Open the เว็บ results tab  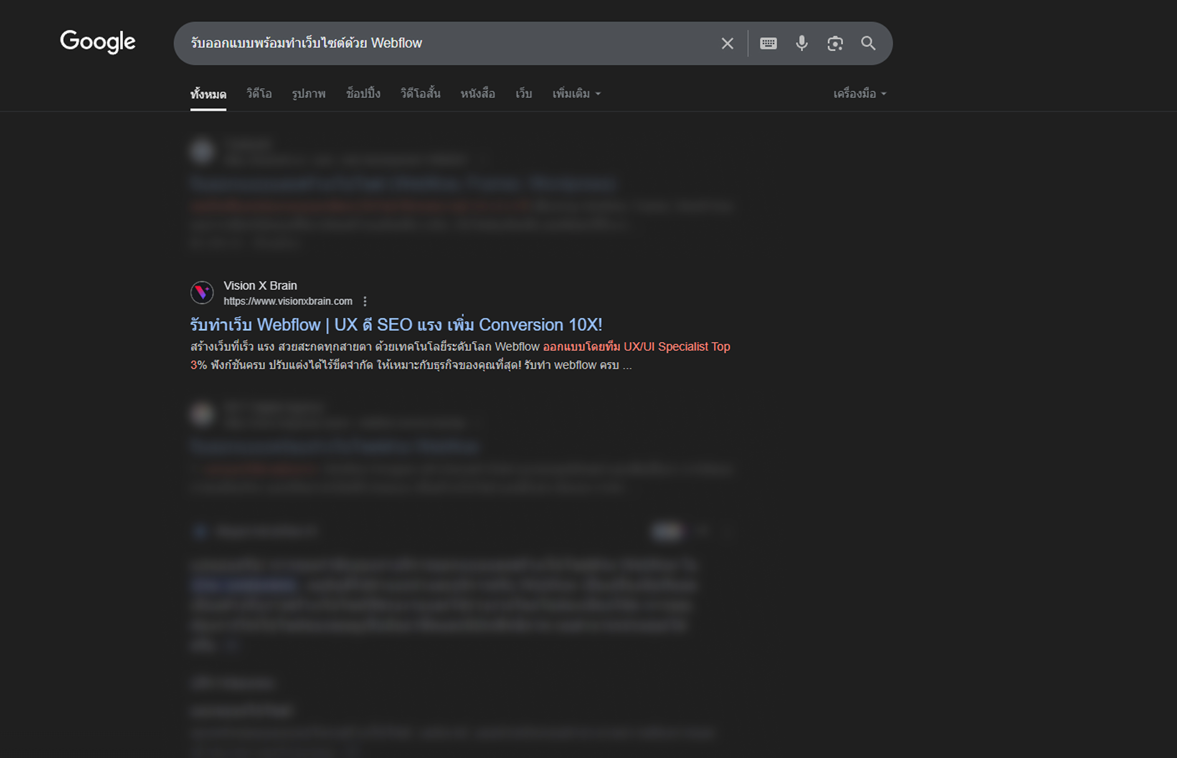coord(523,93)
